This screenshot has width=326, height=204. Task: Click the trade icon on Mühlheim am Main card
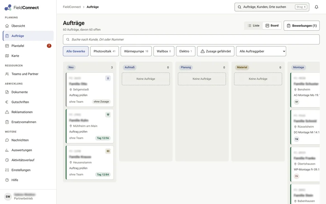pos(108,115)
